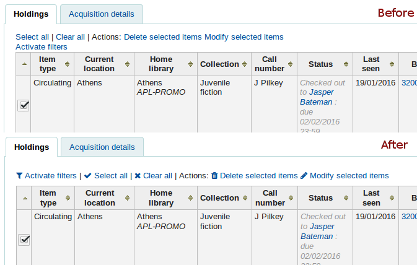417x265 pixels.
Task: Uncheck the item checkbox in the After table
Action: click(24, 239)
